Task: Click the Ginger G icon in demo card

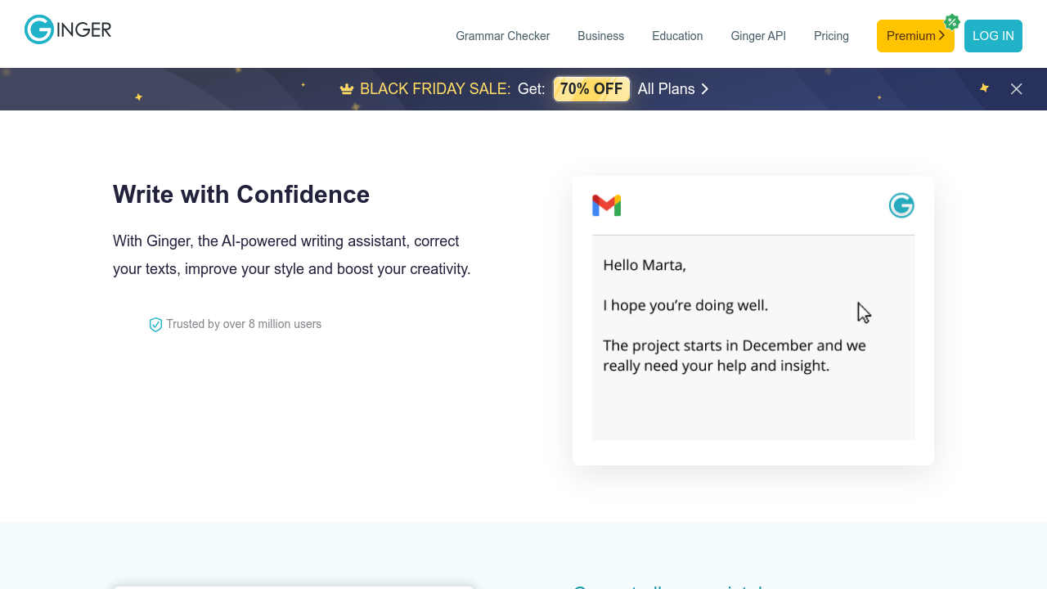Action: click(901, 205)
